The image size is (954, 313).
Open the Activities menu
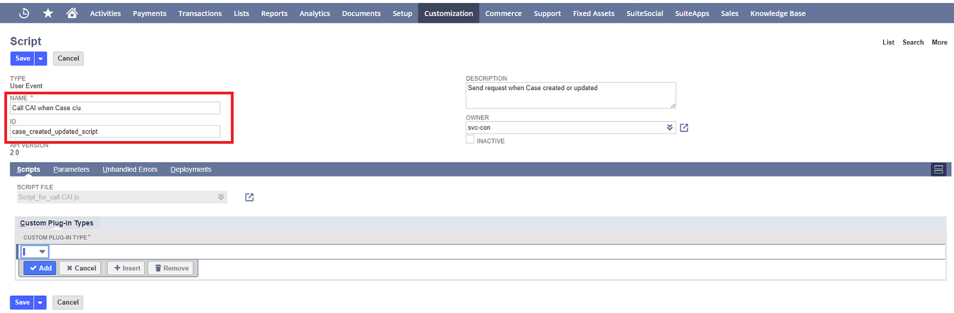[105, 14]
